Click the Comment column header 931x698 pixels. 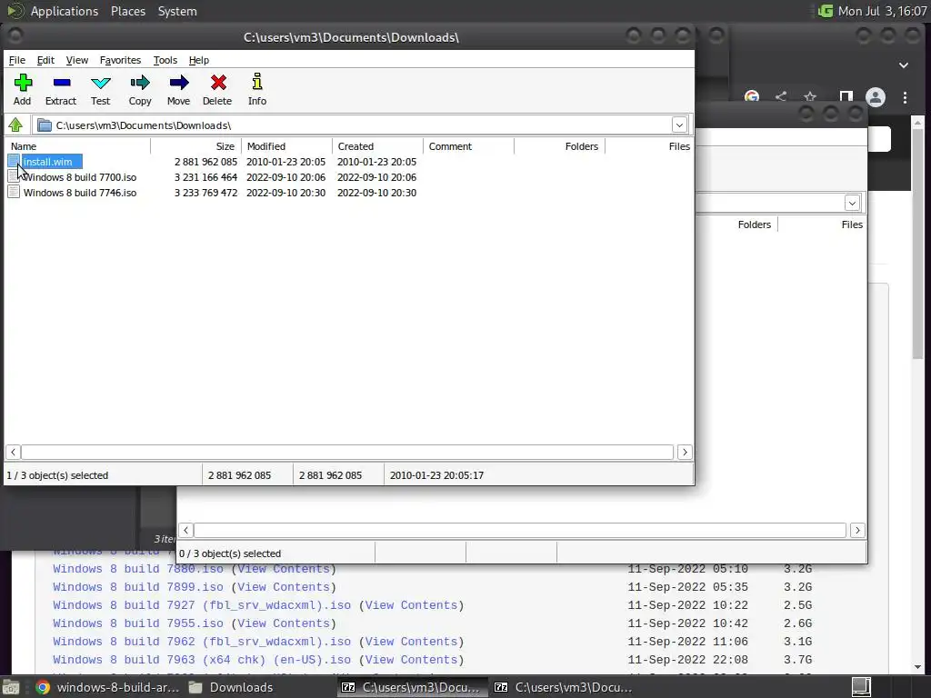[468, 146]
